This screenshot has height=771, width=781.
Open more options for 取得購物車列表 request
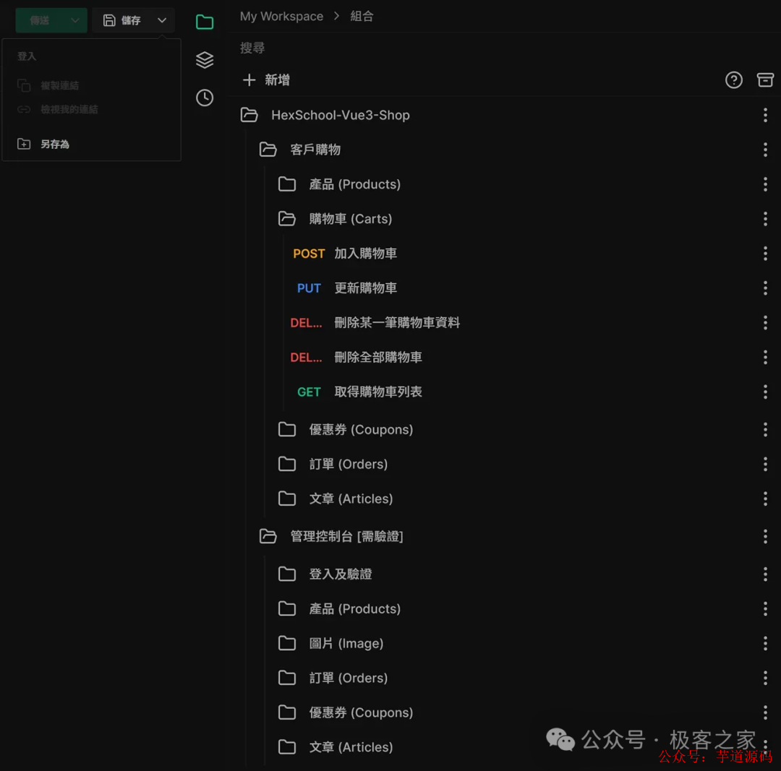pyautogui.click(x=765, y=392)
